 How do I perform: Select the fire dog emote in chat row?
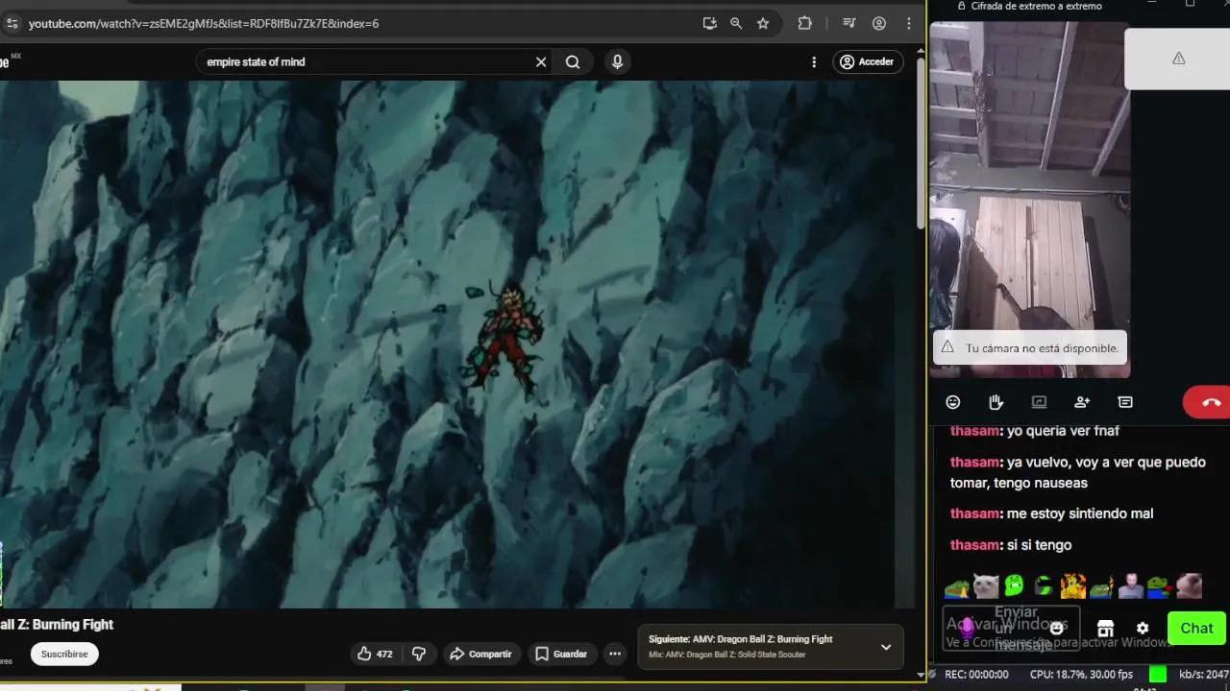click(1072, 585)
